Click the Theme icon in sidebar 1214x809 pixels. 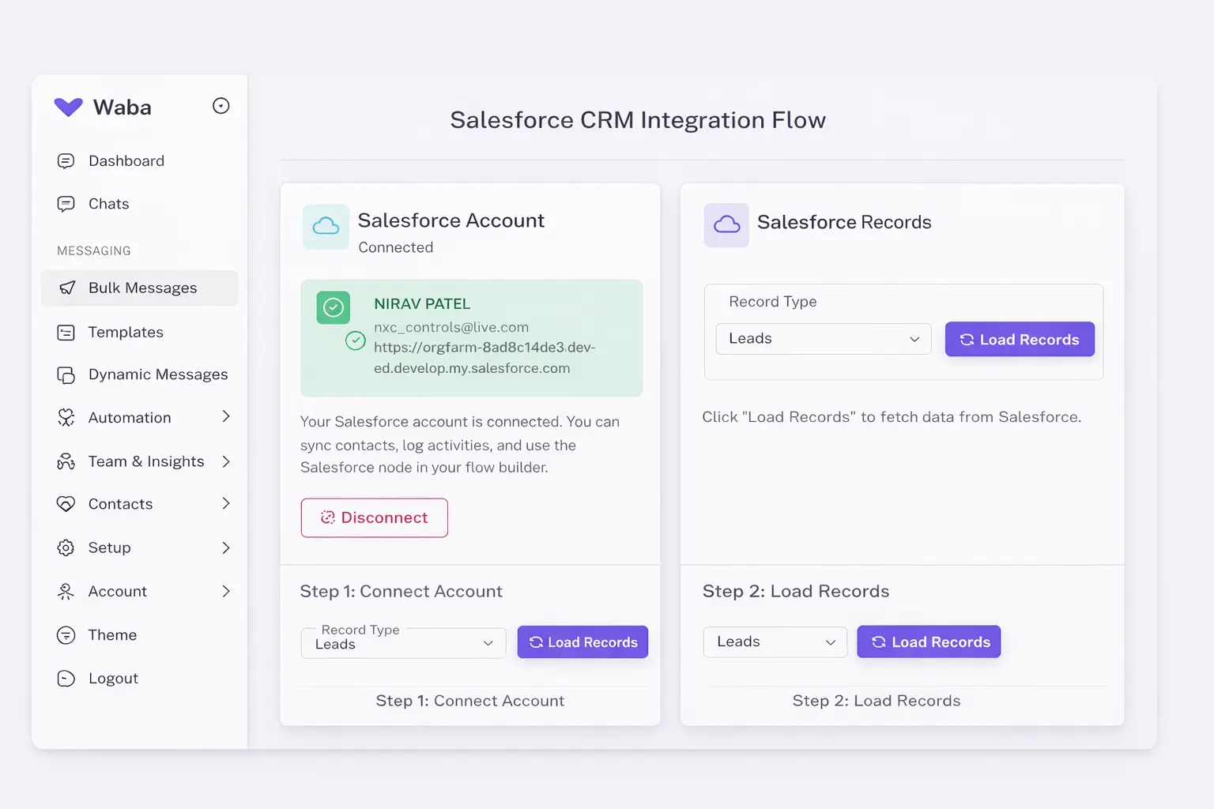[65, 634]
